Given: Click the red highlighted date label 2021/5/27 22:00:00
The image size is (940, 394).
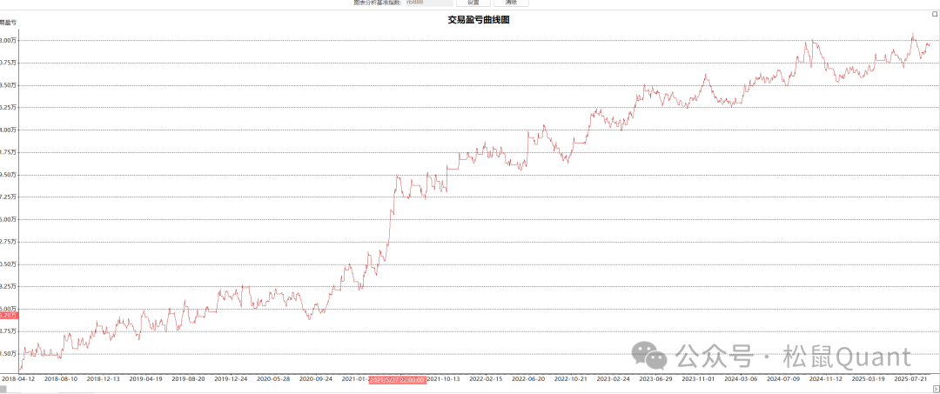Looking at the screenshot, I should (397, 379).
